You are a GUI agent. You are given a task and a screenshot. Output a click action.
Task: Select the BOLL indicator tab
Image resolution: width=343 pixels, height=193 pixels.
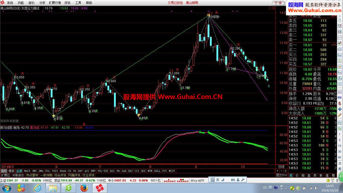(x=157, y=171)
